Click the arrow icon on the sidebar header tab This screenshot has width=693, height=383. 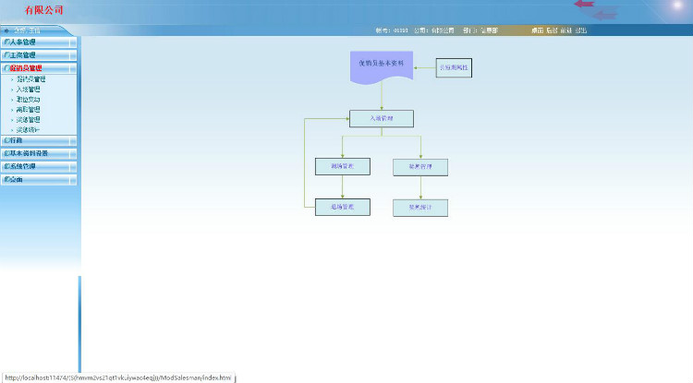pos(6,30)
